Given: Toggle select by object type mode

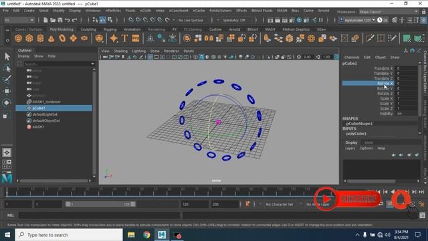Looking at the screenshot, I should (x=102, y=19).
